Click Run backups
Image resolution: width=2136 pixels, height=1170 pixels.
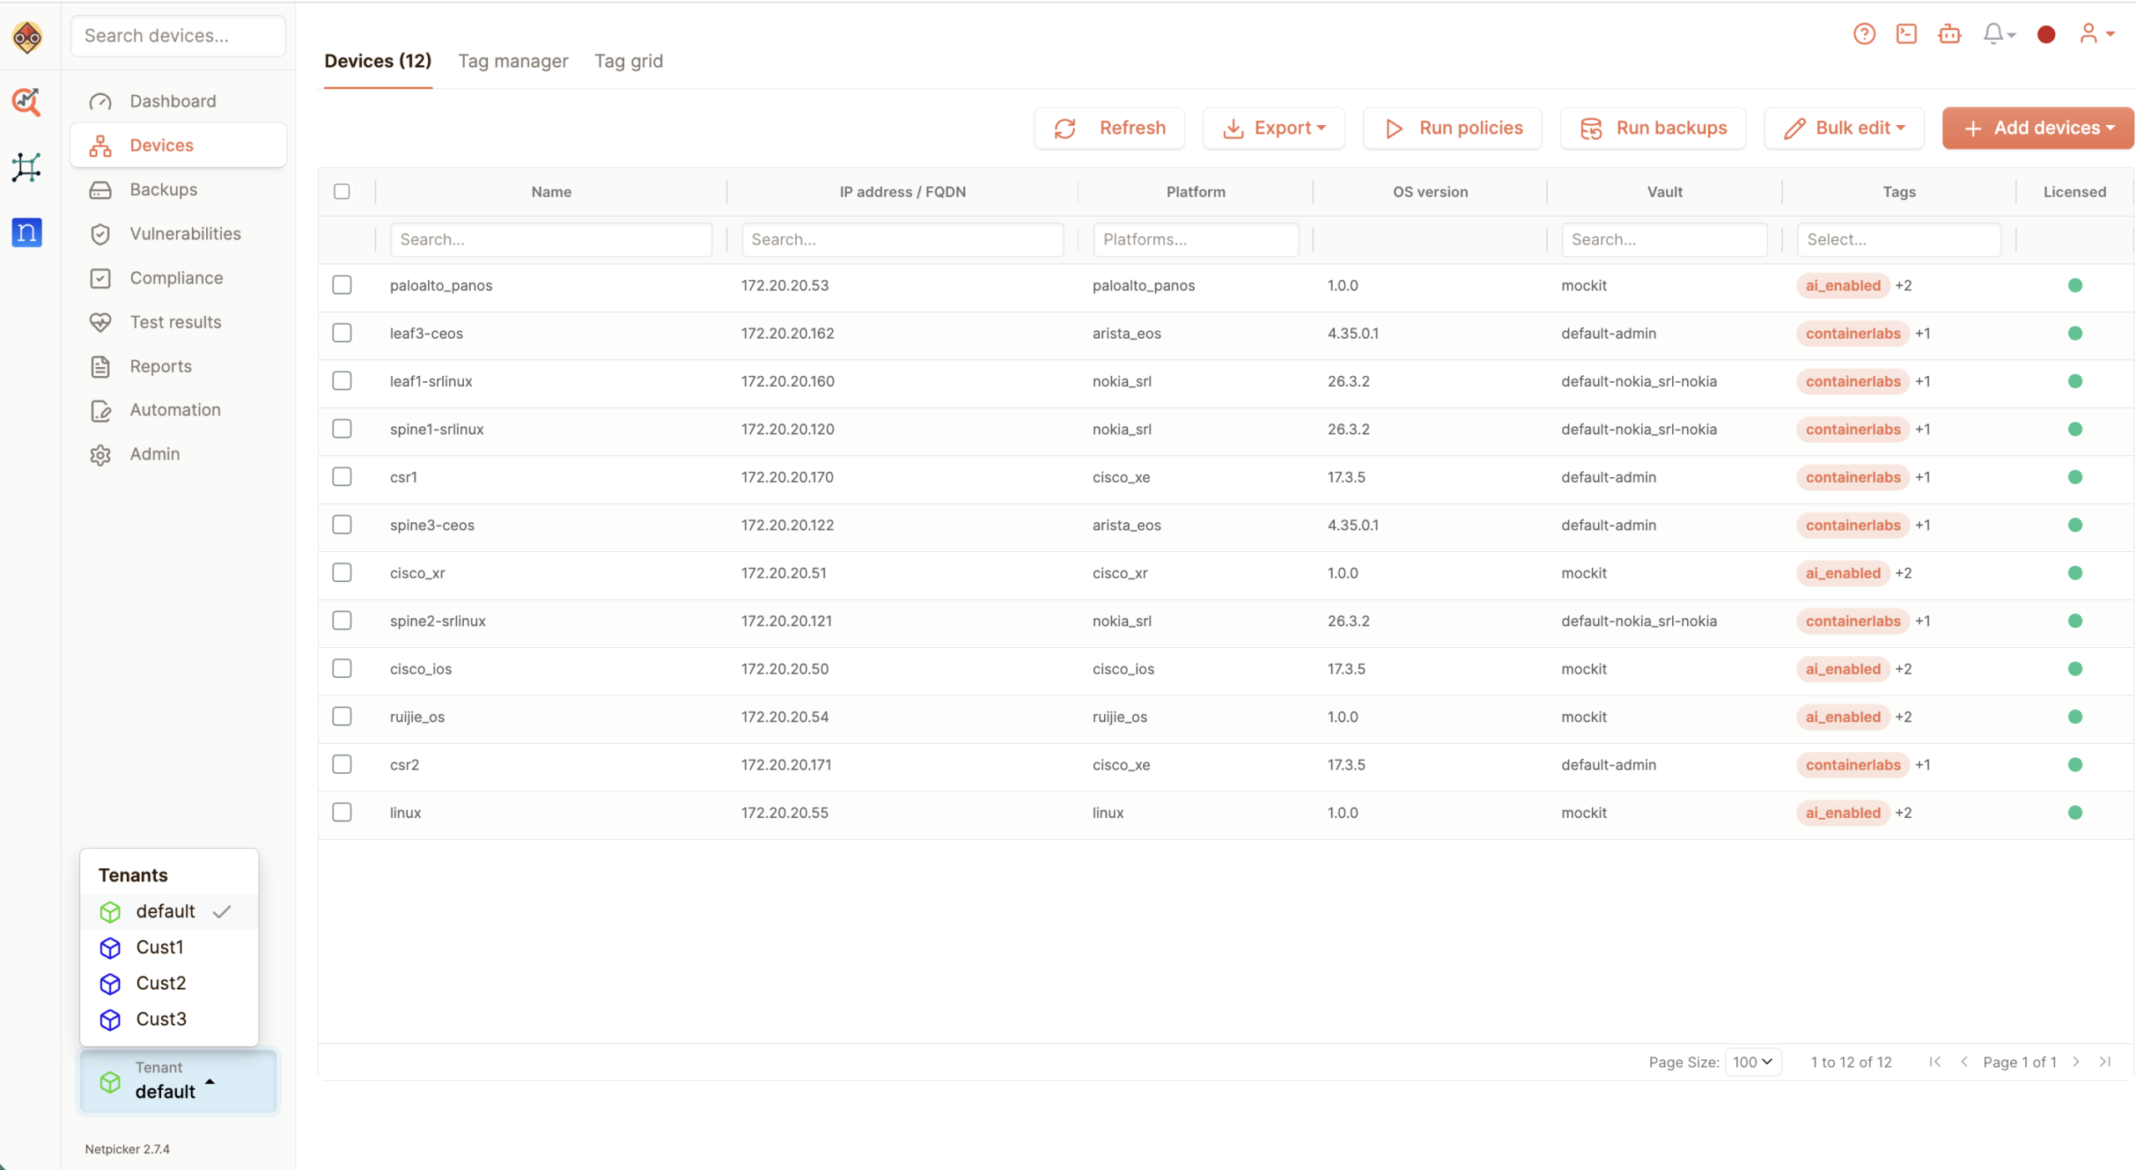click(1653, 128)
